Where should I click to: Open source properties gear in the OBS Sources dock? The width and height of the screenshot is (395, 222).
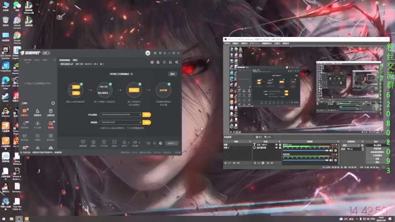[263, 163]
